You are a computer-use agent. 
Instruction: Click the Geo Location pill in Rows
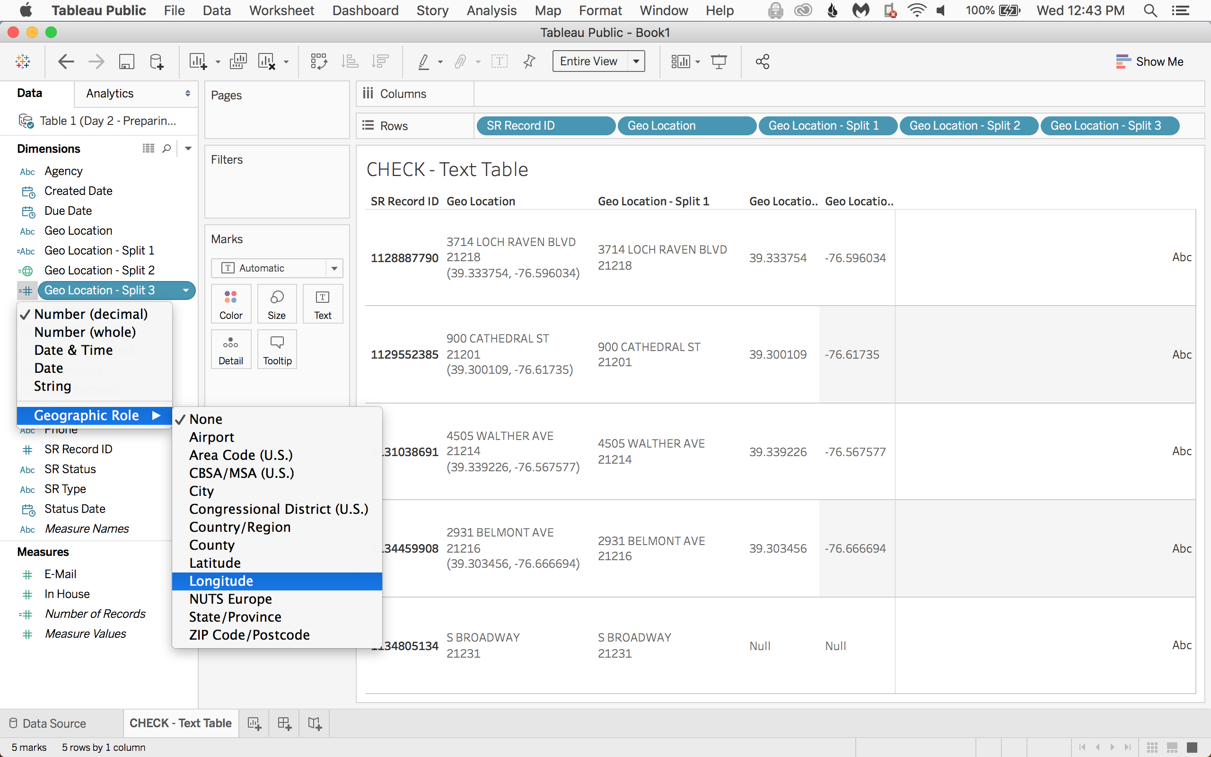point(686,126)
